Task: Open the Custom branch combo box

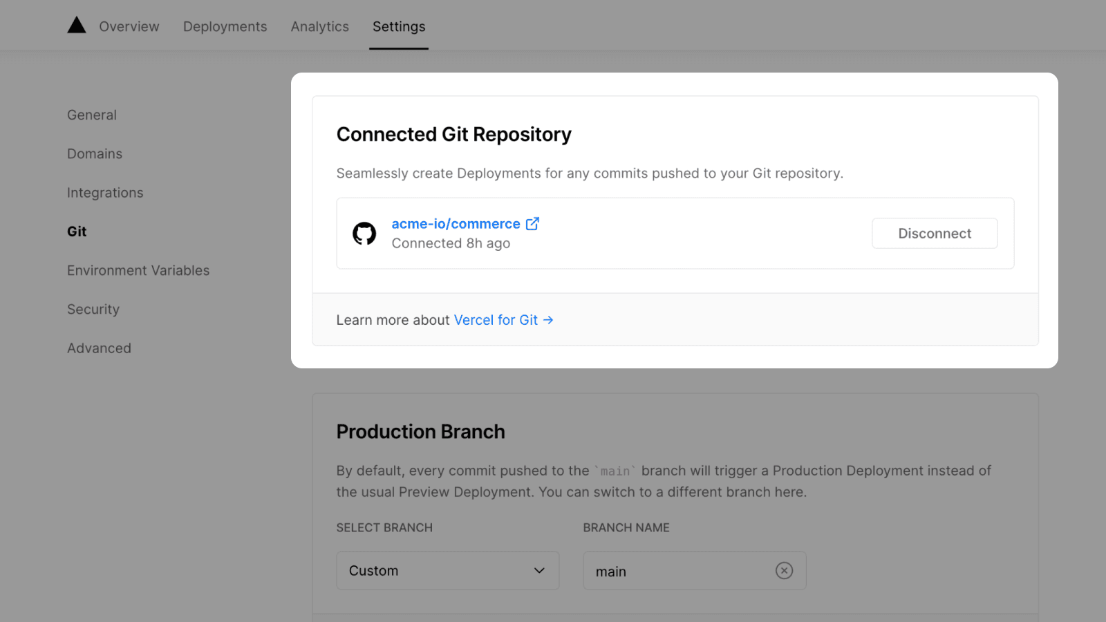Action: (447, 571)
